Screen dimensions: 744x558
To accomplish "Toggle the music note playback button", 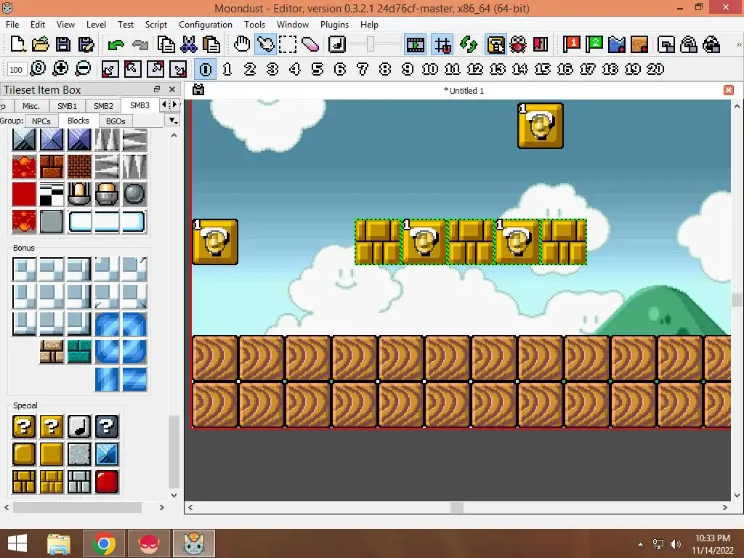I will (x=337, y=45).
